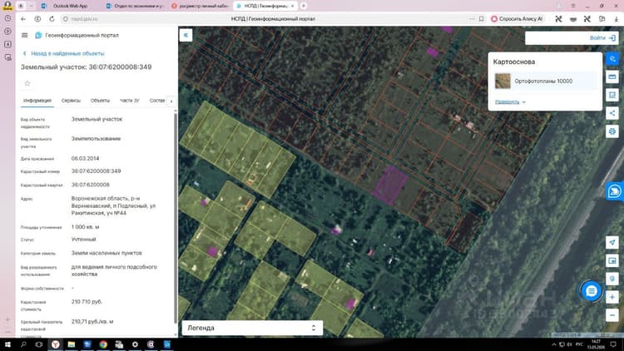Screen dimensions: 624x351
Task: Collapse the info panel with double-arrow button
Action: point(186,35)
